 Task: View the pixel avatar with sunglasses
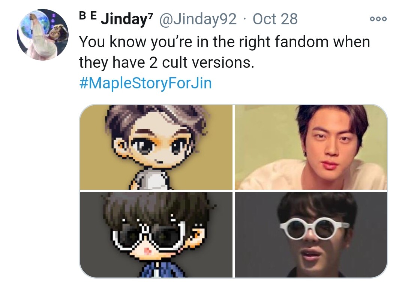click(x=156, y=235)
